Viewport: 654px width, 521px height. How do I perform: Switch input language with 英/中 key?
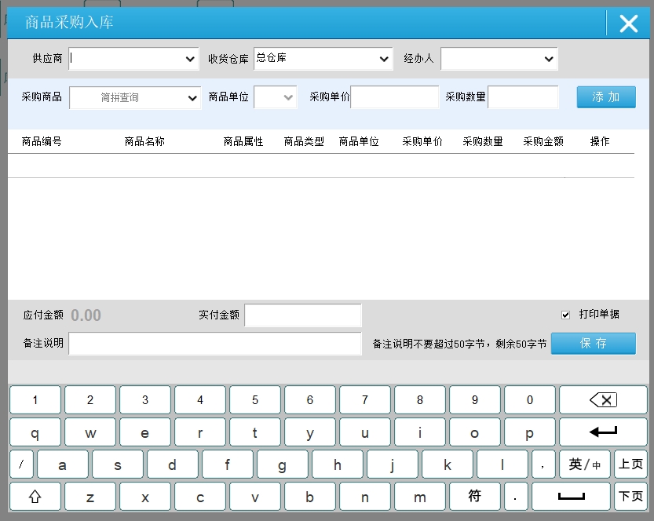(584, 465)
